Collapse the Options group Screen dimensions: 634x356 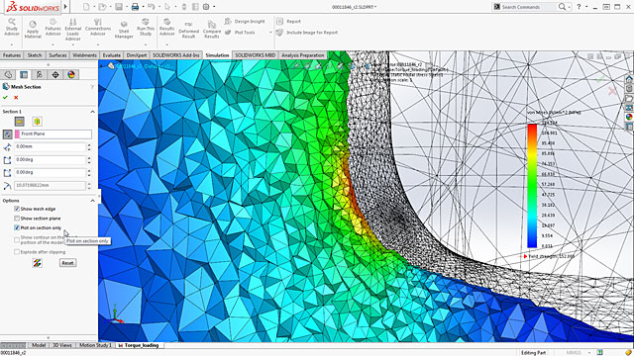click(92, 201)
